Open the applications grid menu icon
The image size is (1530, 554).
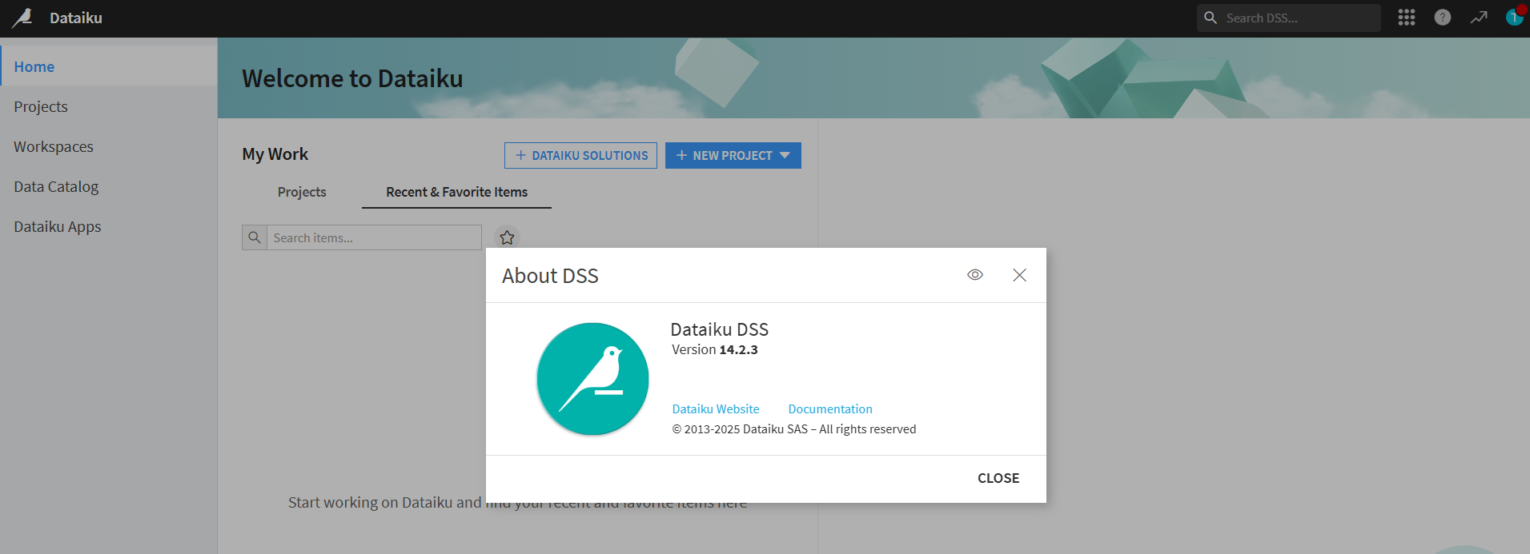pos(1407,18)
